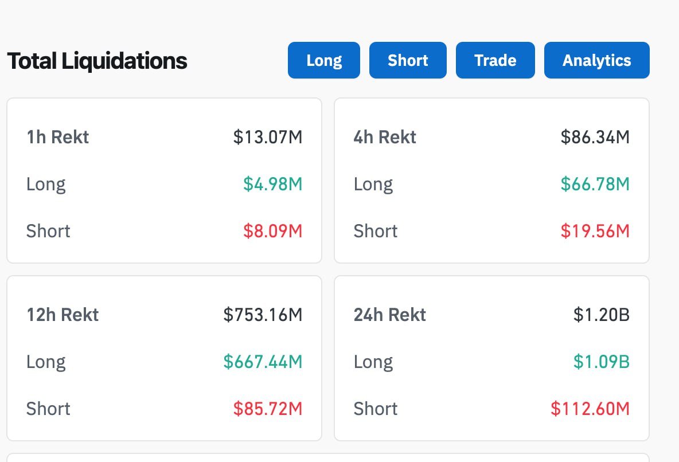The width and height of the screenshot is (679, 462).
Task: Click the 24h Rekt total $1.20B
Action: click(x=602, y=315)
